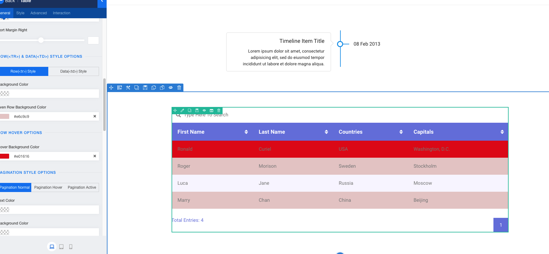The image size is (549, 254).
Task: Click pagination page 1 button
Action: (x=501, y=225)
